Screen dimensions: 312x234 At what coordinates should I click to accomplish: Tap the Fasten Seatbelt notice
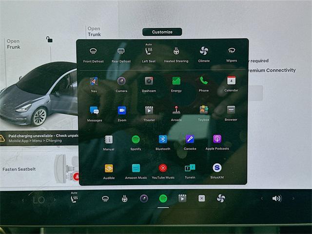coord(19,169)
